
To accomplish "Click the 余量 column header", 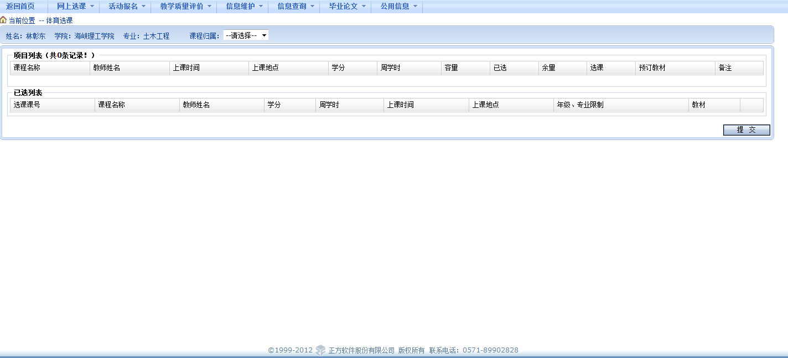I will tap(548, 68).
